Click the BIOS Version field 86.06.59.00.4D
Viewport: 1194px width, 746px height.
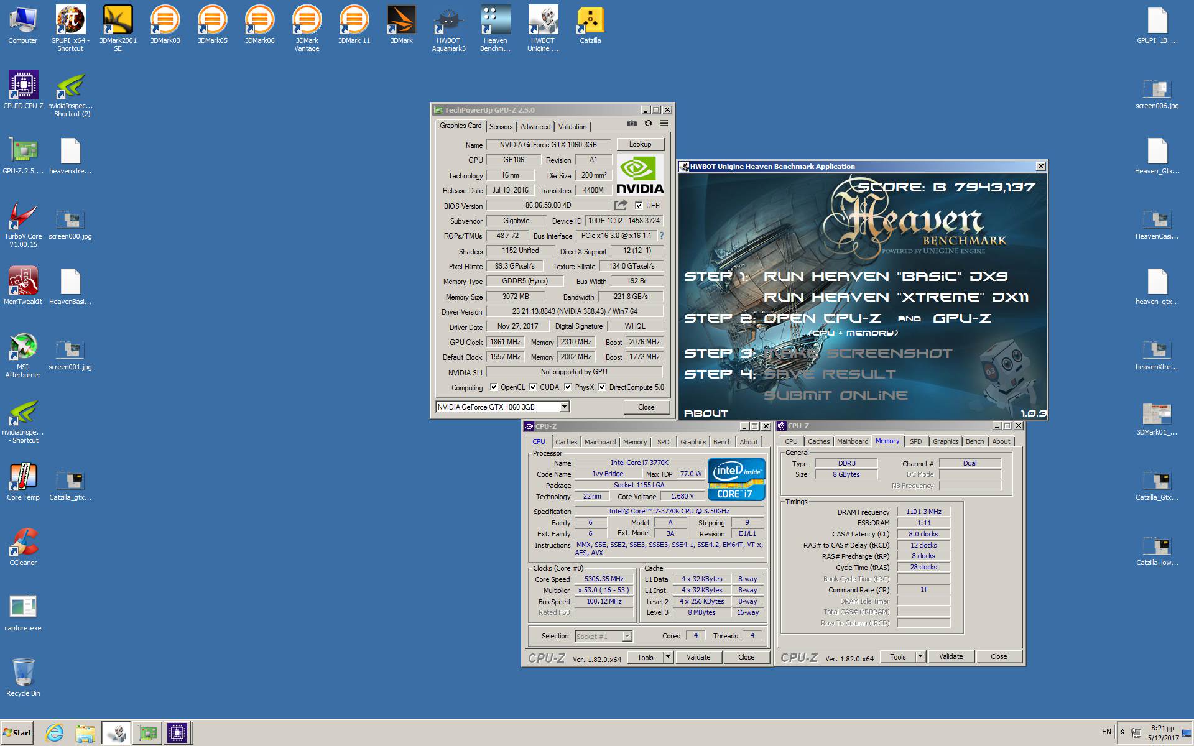click(548, 205)
